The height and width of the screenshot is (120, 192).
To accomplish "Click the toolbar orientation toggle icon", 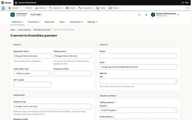I will point(188,8).
